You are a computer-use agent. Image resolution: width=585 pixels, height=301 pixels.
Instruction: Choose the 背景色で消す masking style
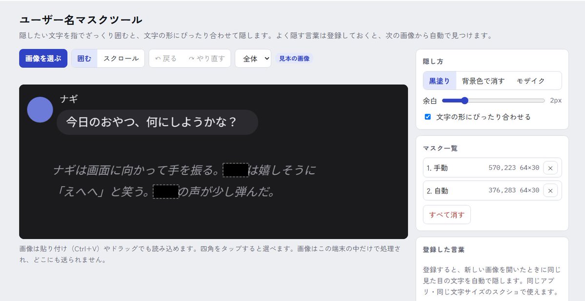coord(483,81)
